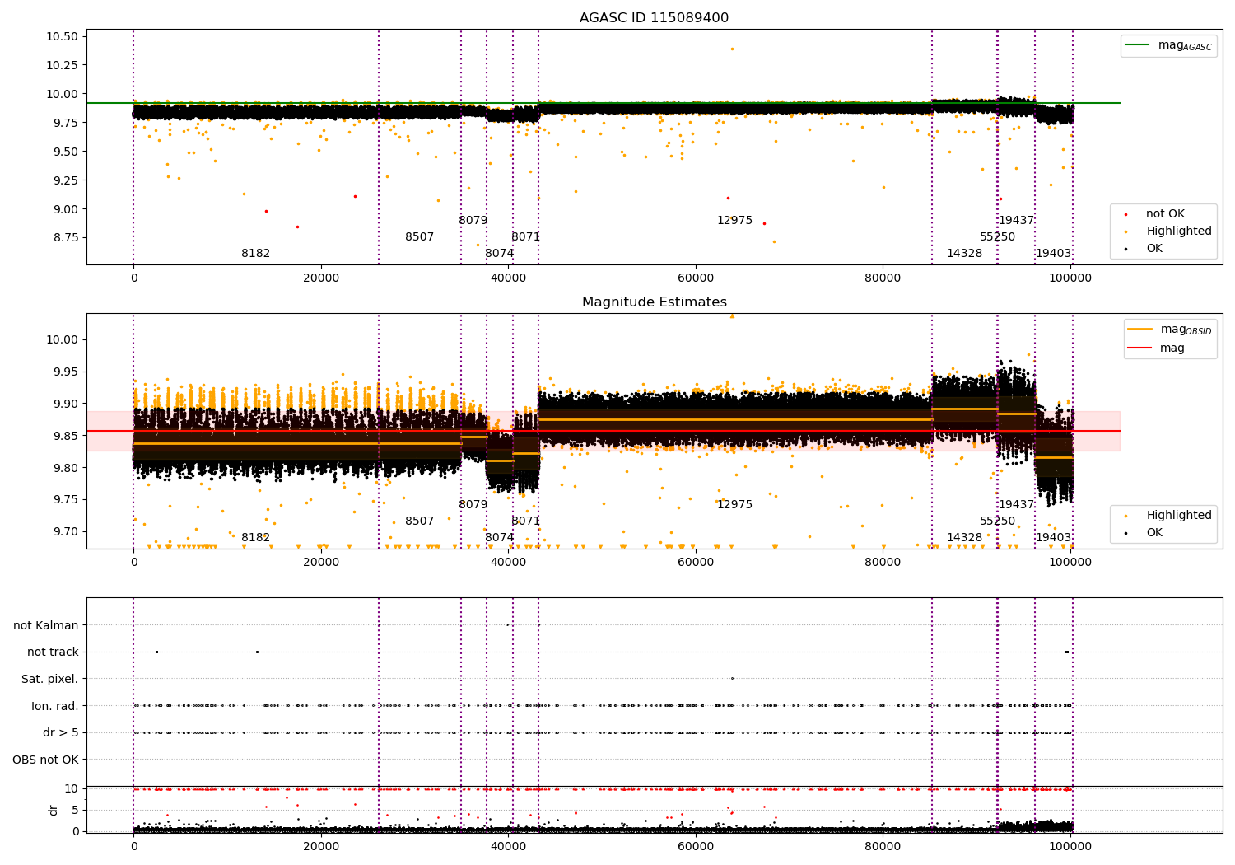Click the "9.70" y-axis tick label
This screenshot has width=1235, height=865.
(x=65, y=532)
